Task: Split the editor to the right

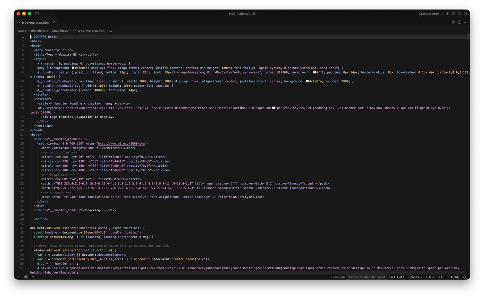Action: tap(459, 22)
